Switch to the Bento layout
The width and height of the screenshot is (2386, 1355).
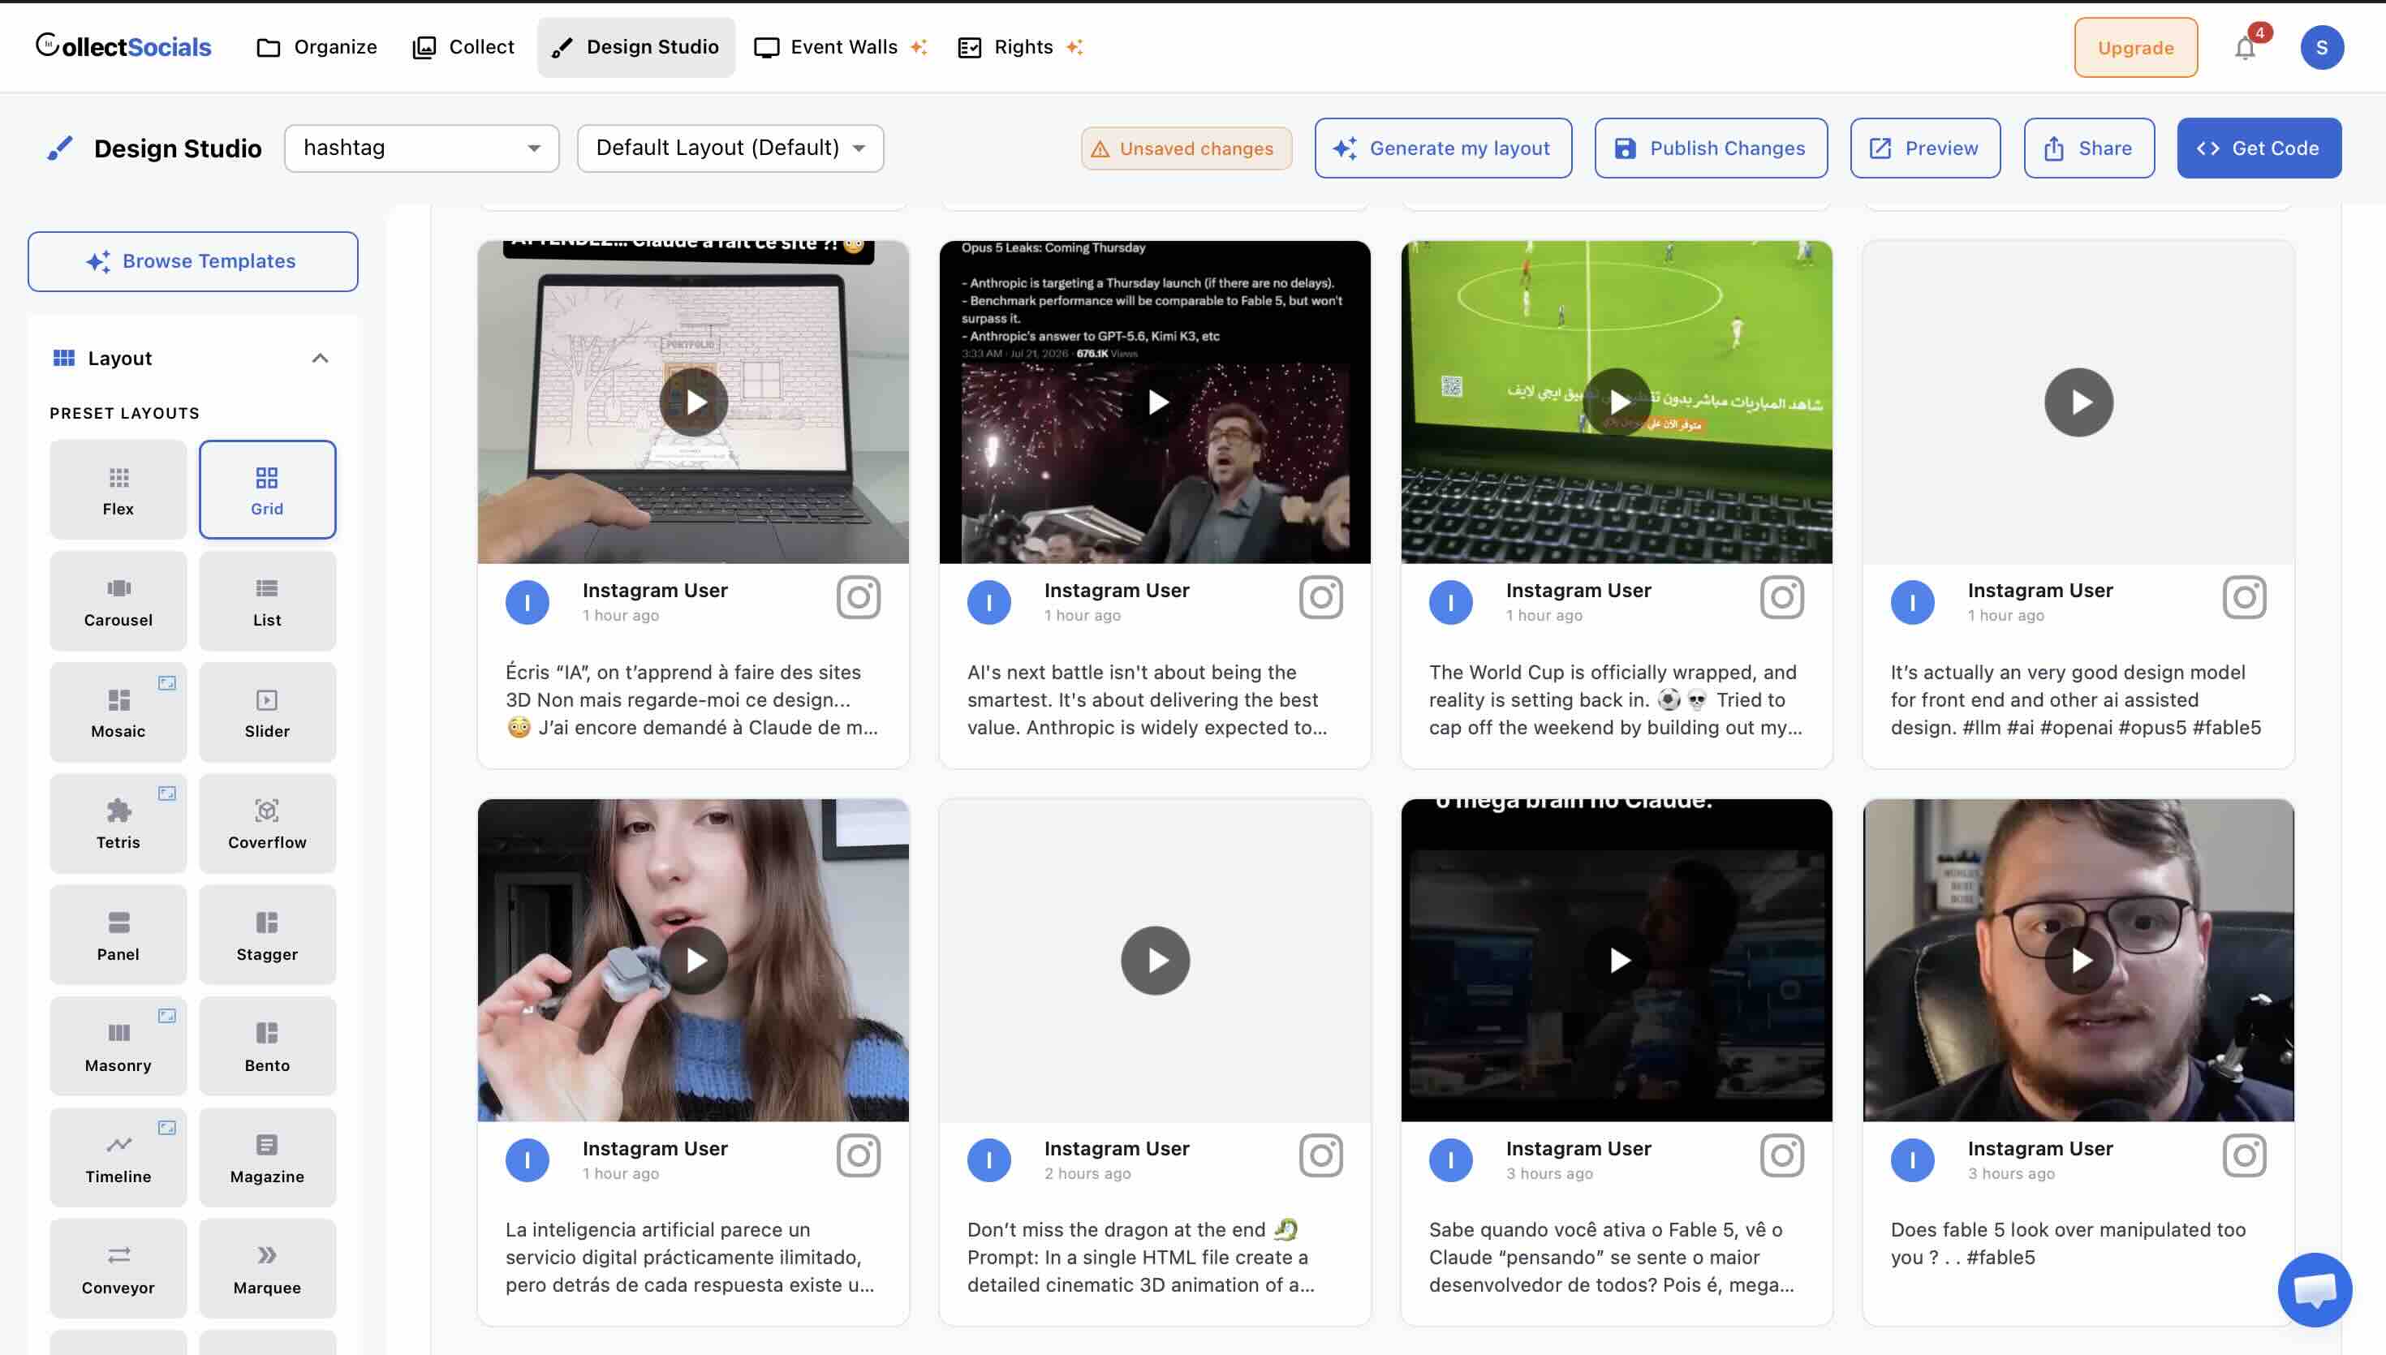[x=267, y=1046]
